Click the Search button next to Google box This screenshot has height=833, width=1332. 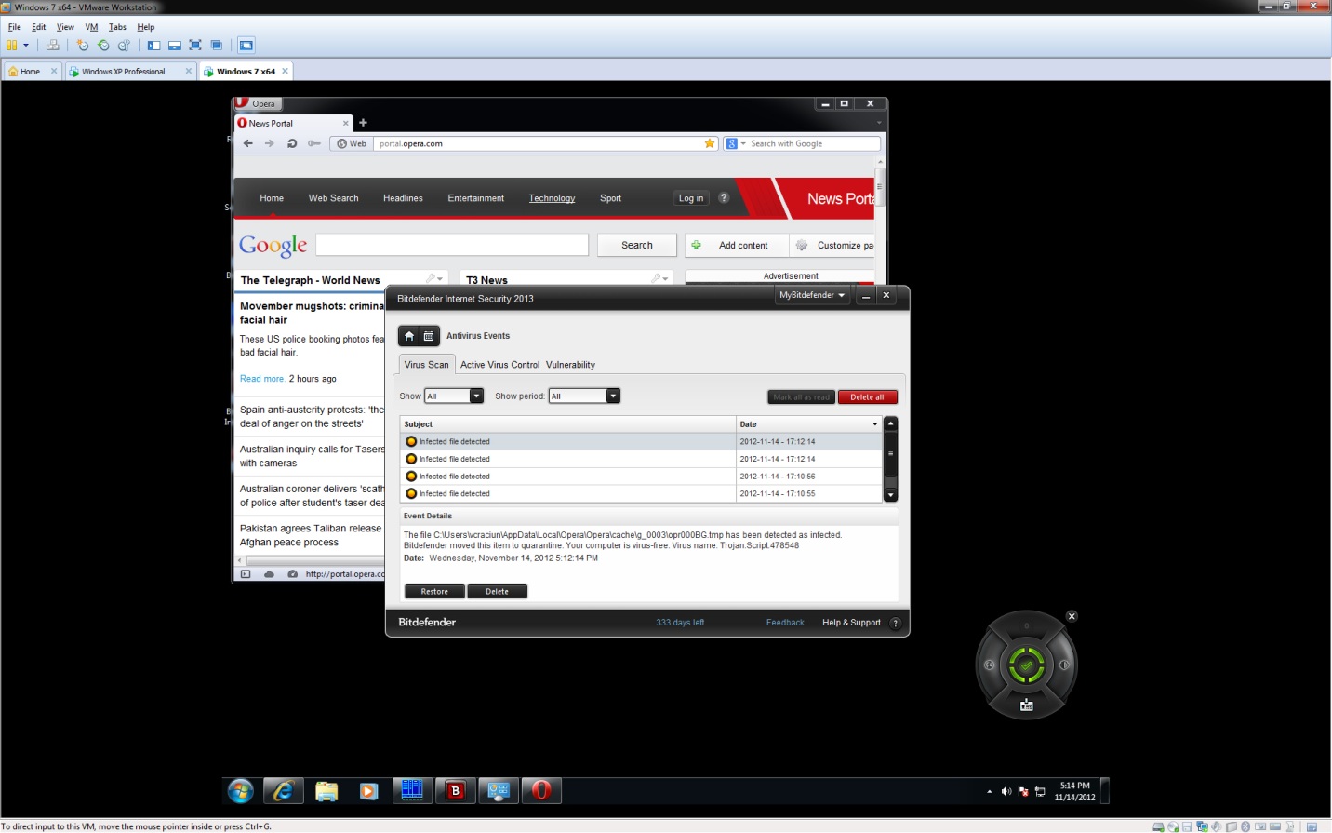(x=637, y=245)
